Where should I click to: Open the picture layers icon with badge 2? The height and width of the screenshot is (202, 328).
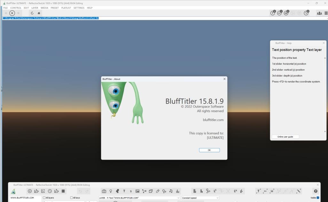tap(286, 13)
